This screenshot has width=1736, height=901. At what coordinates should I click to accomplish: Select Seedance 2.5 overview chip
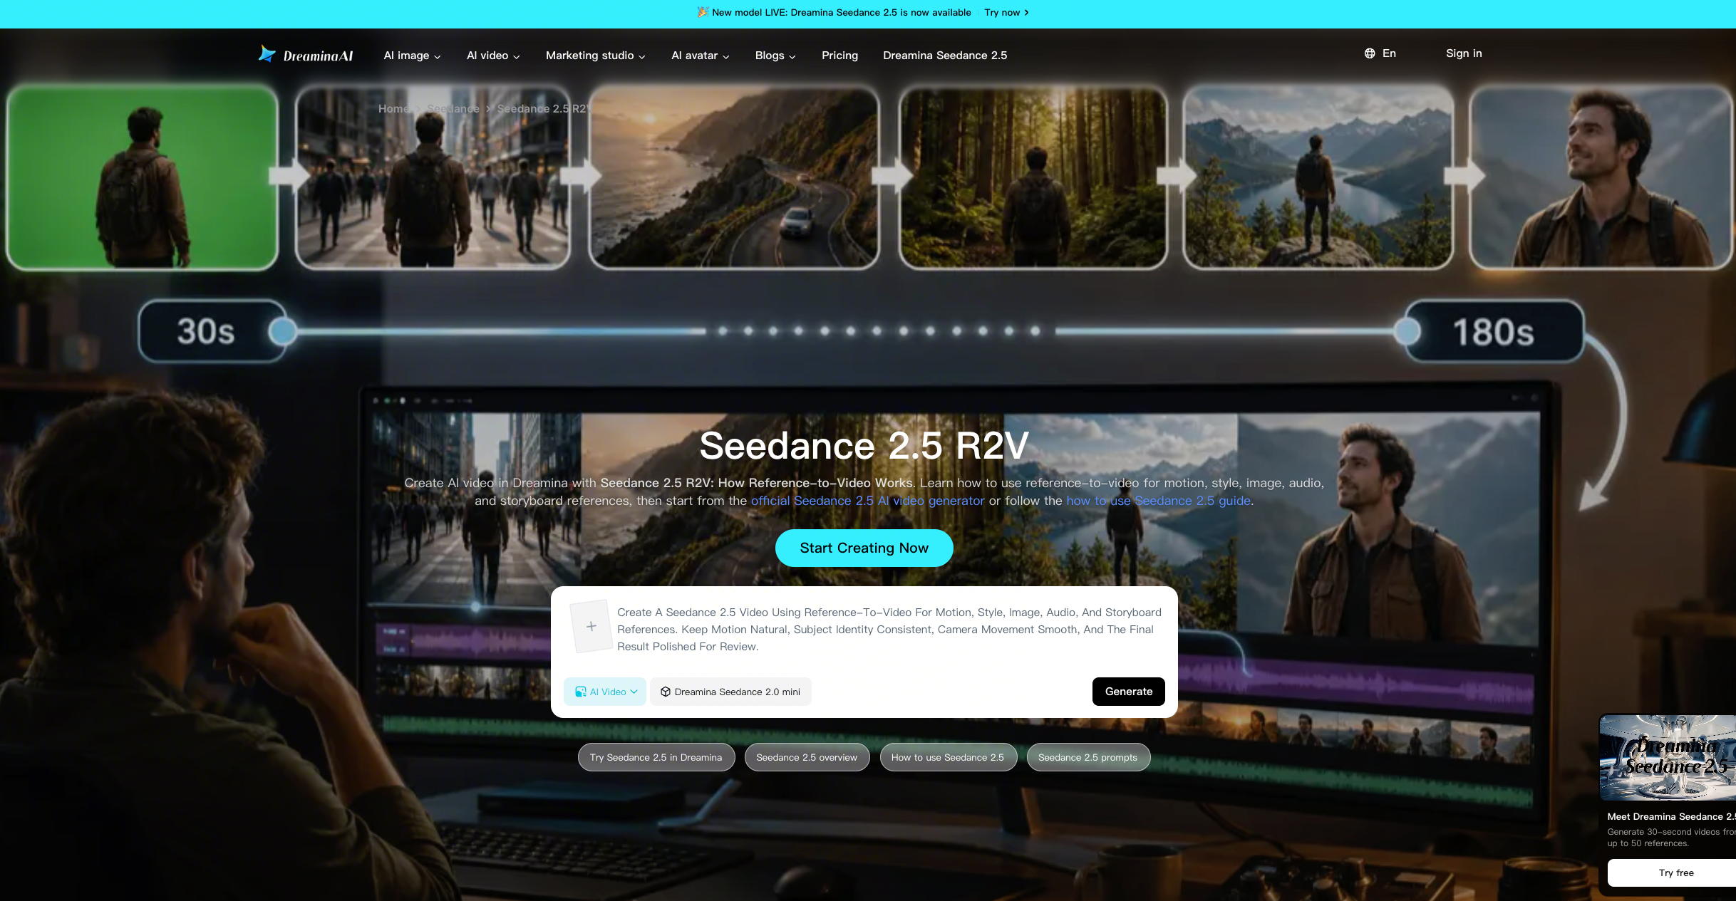pyautogui.click(x=807, y=757)
